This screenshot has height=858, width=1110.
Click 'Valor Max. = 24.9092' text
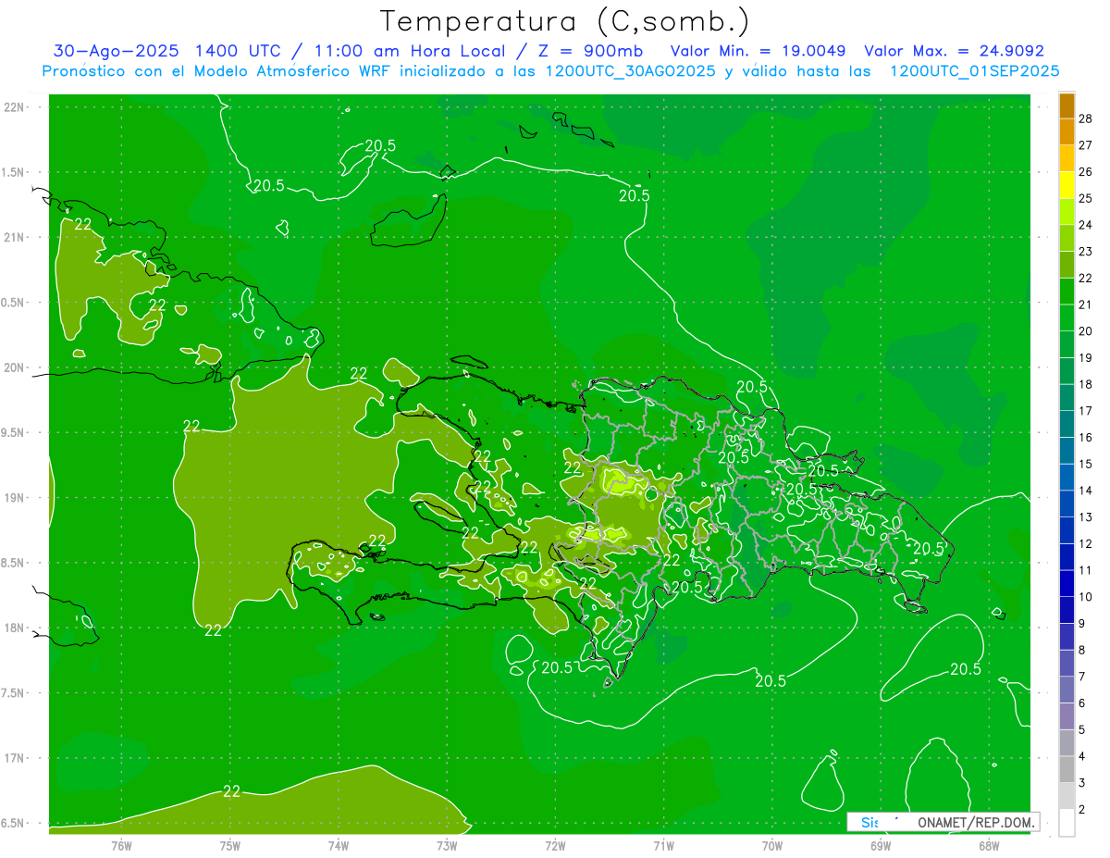coord(954,51)
